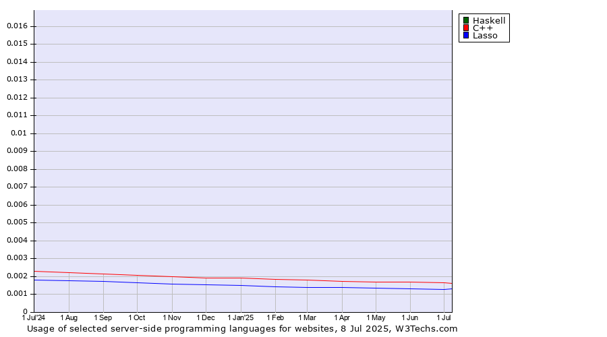Viewport: 607px width, 337px height.
Task: Click the 0.007 y-axis value
Action: click(x=18, y=187)
